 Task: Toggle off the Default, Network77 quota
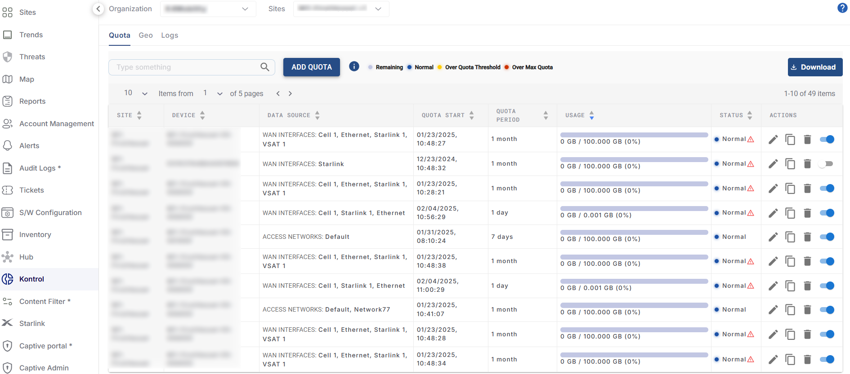click(x=827, y=310)
